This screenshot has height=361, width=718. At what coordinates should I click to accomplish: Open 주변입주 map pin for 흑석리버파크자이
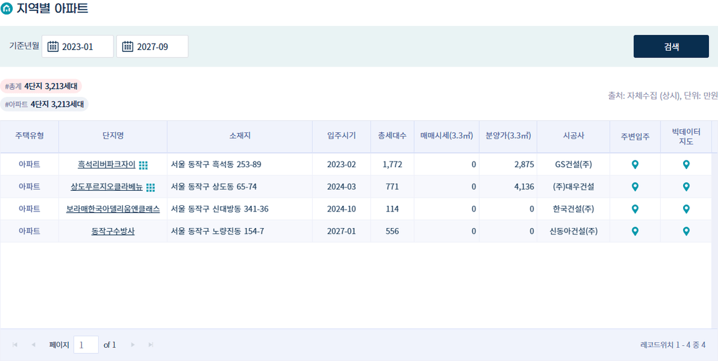point(635,165)
